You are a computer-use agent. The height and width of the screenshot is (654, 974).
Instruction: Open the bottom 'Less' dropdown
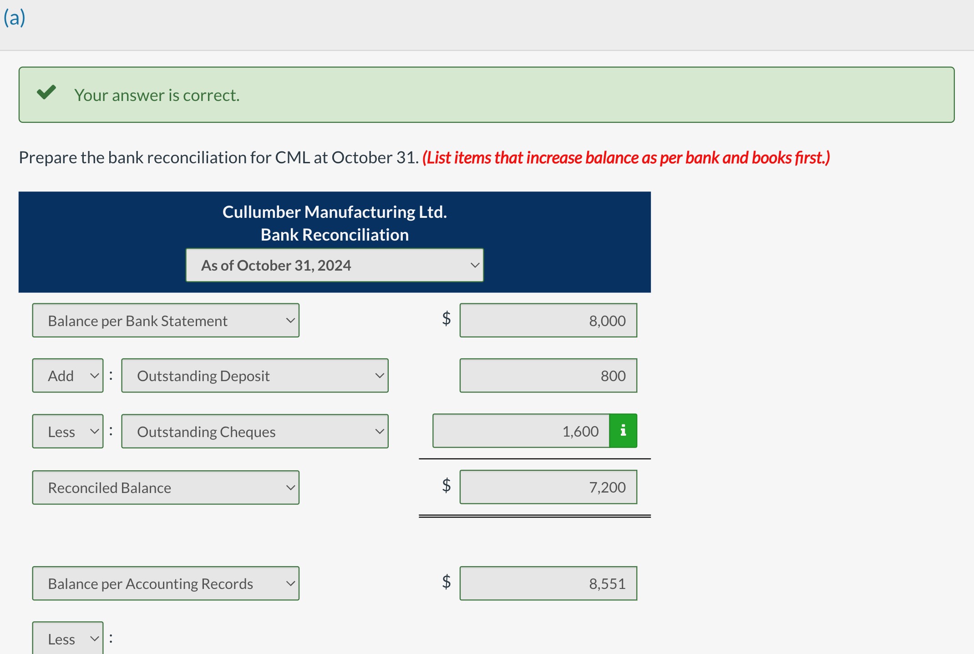pyautogui.click(x=66, y=638)
